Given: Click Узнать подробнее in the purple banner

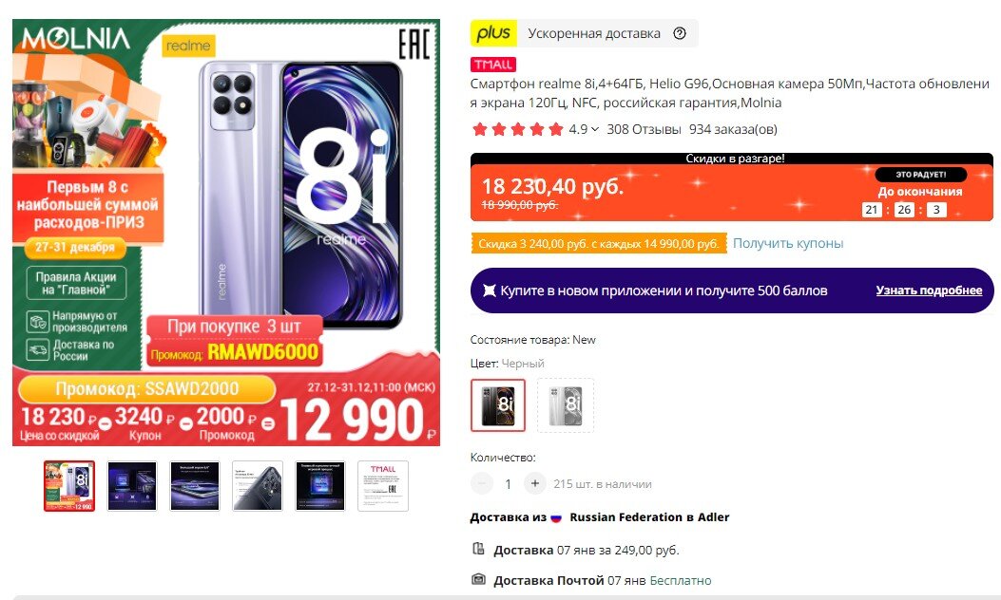Looking at the screenshot, I should click(x=929, y=291).
